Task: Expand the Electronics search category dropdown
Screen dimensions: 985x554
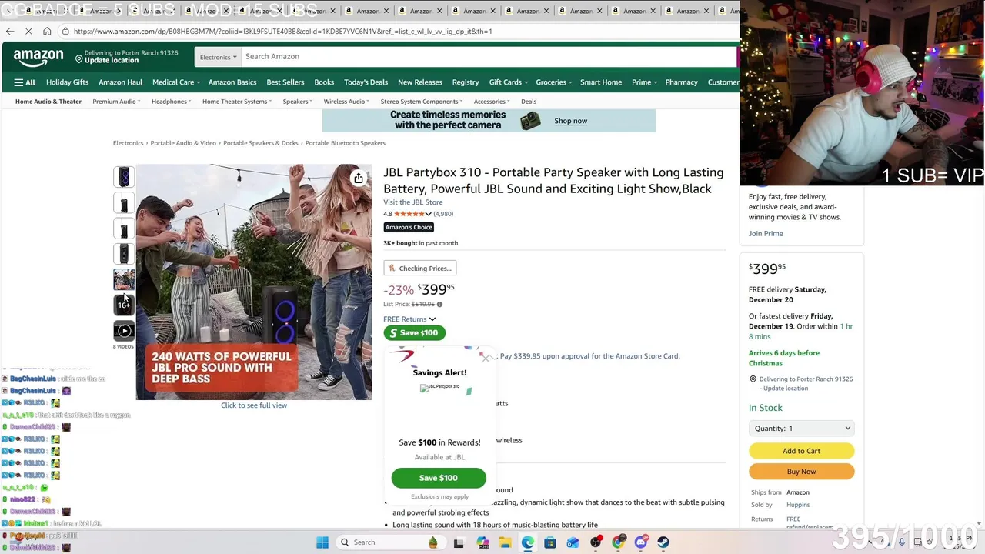Action: click(217, 57)
